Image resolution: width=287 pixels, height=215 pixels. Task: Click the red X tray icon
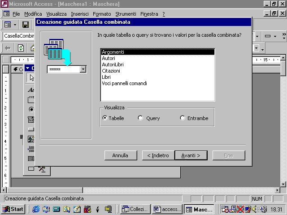click(240, 209)
